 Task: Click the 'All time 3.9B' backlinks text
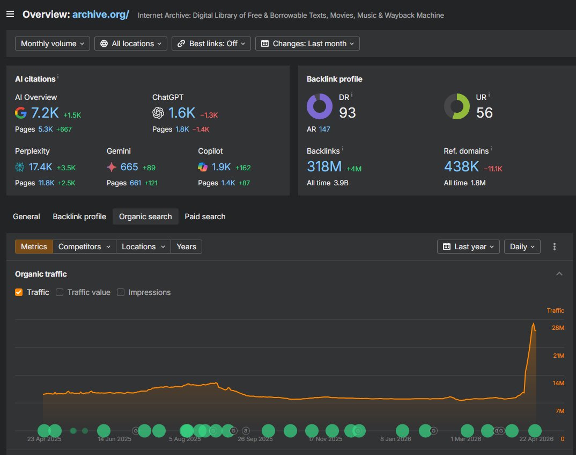(328, 183)
